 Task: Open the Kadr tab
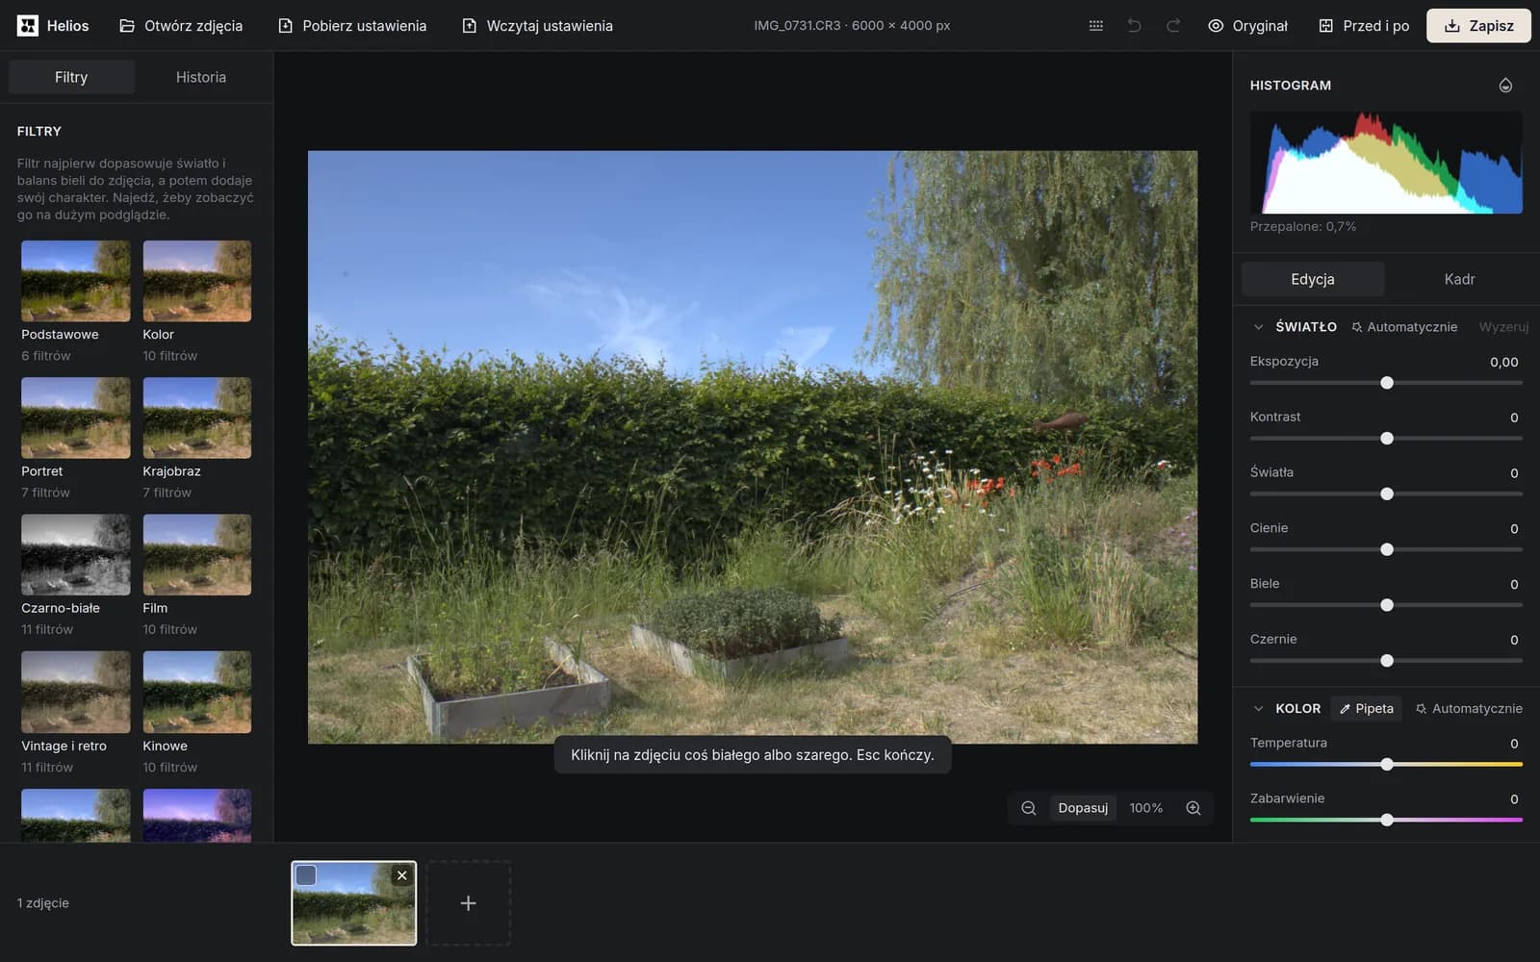[1459, 279]
